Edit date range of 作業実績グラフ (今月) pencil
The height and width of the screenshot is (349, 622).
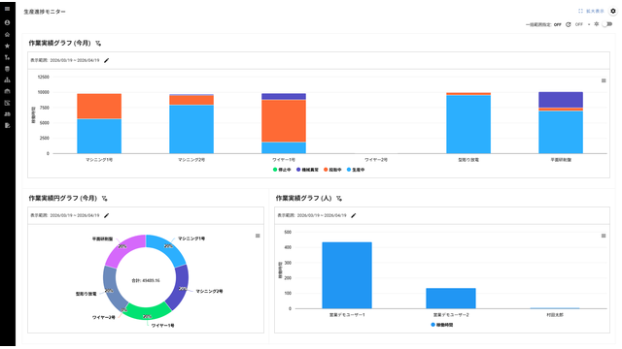(106, 60)
